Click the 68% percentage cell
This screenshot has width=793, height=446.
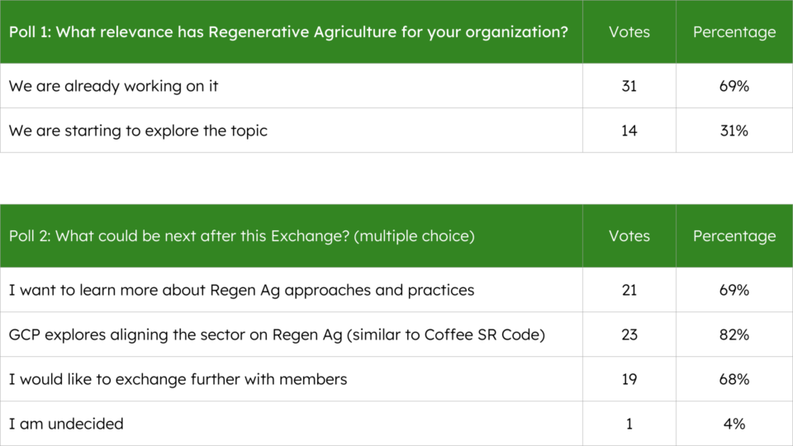(734, 379)
